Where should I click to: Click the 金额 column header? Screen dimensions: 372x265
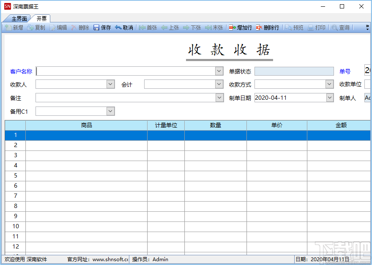coord(339,125)
